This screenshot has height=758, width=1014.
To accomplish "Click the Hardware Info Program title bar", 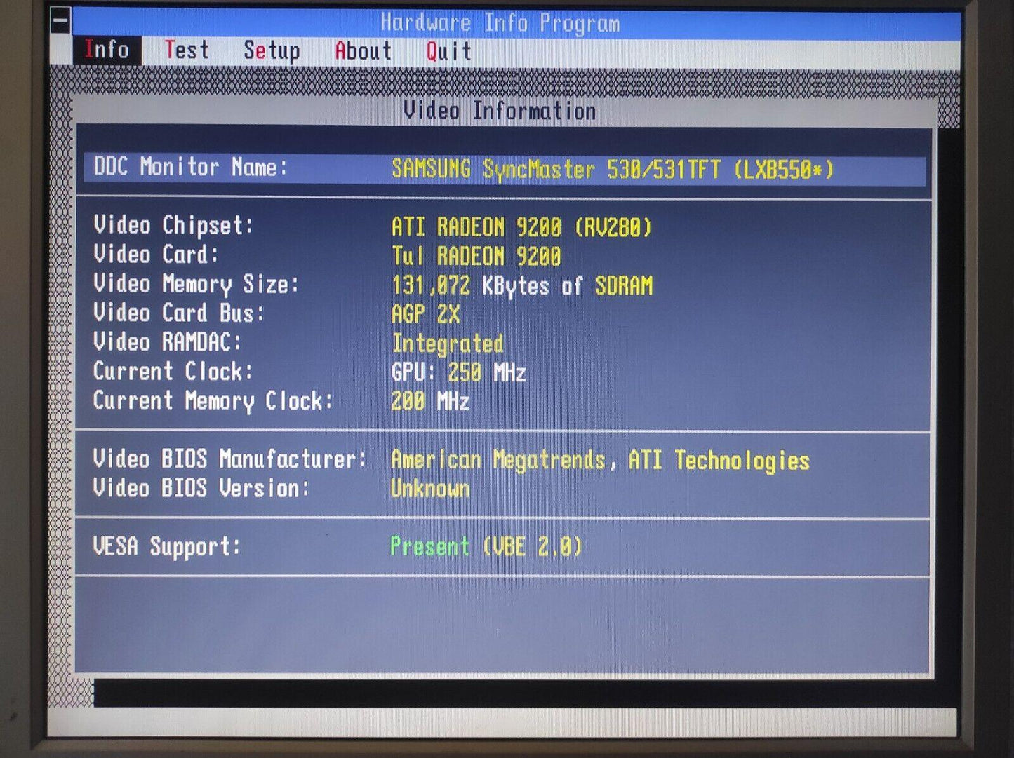I will click(x=500, y=23).
